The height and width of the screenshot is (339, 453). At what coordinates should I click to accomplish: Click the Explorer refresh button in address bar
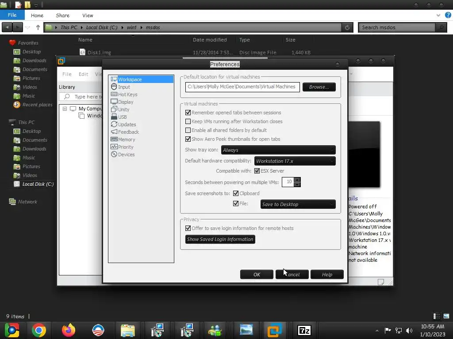[347, 27]
